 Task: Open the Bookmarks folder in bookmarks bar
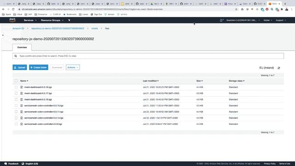coord(70,14)
